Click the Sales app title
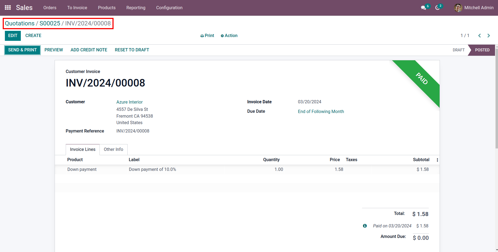Screen dimensions: 498x252 coord(24,8)
